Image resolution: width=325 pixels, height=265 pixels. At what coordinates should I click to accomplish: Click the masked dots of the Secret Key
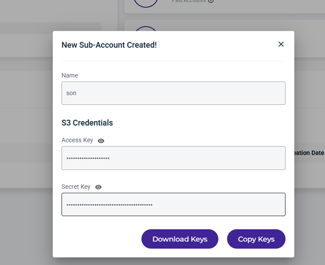109,205
